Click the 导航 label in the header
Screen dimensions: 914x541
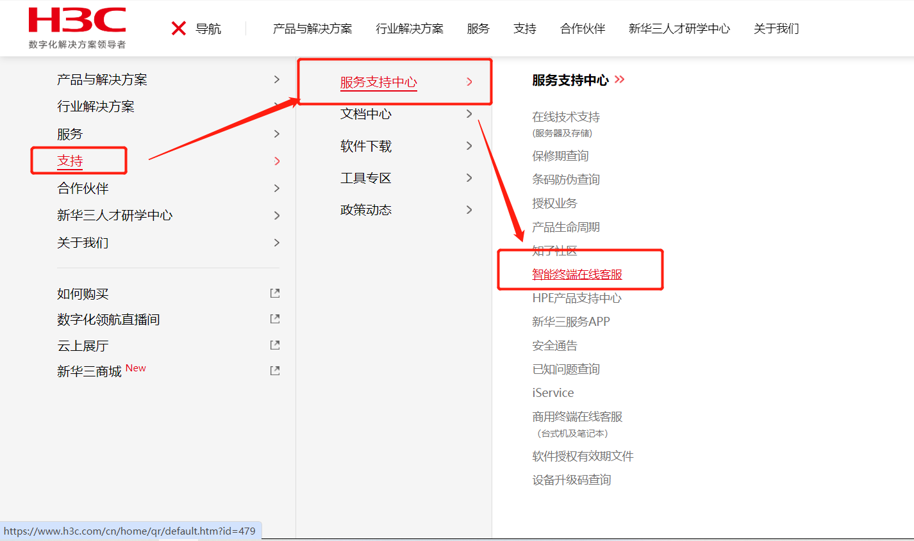(208, 29)
